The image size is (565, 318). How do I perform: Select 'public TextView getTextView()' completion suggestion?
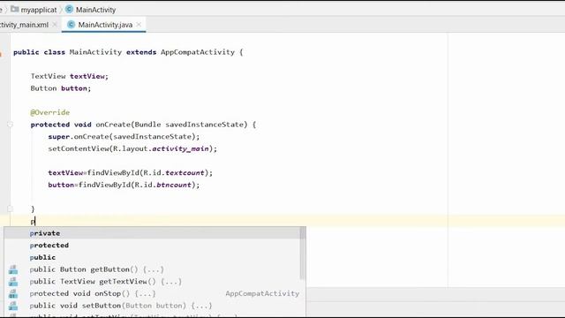click(154, 282)
